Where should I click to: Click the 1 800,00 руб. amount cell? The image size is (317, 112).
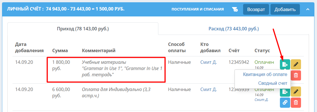(x=61, y=65)
